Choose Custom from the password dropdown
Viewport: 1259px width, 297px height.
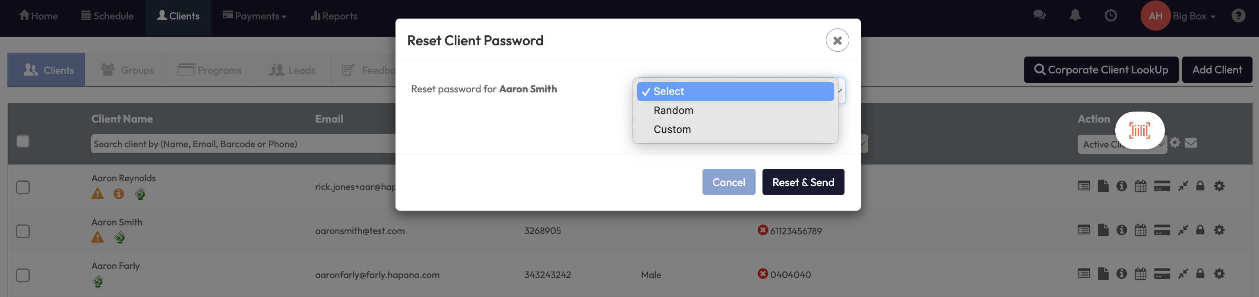click(672, 130)
